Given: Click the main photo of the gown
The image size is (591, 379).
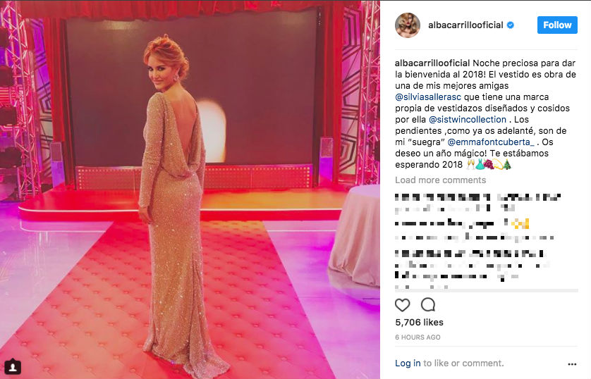Looking at the screenshot, I should pyautogui.click(x=190, y=189).
